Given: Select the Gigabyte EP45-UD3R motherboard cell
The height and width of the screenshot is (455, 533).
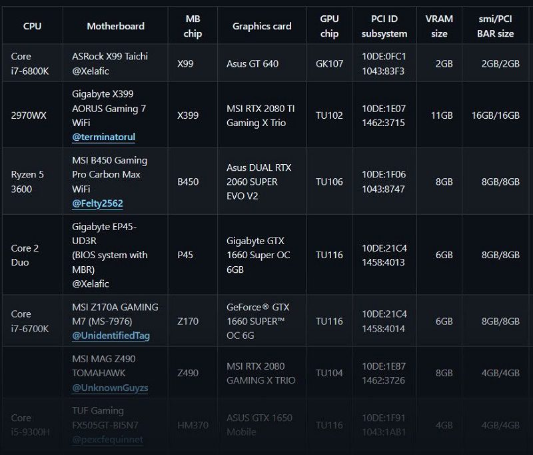Looking at the screenshot, I should click(115, 255).
